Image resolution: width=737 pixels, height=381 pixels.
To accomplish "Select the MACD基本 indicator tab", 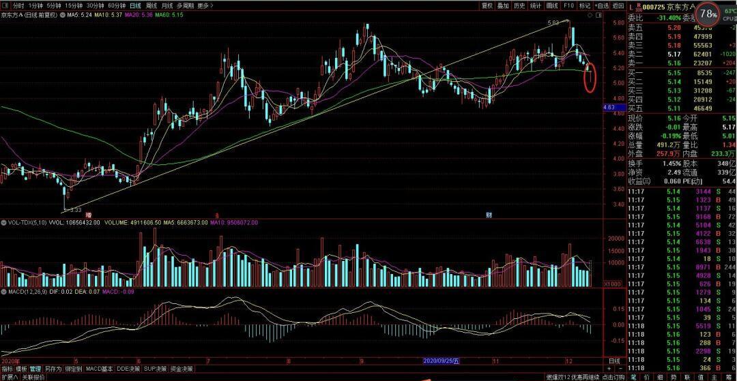I will coord(98,369).
